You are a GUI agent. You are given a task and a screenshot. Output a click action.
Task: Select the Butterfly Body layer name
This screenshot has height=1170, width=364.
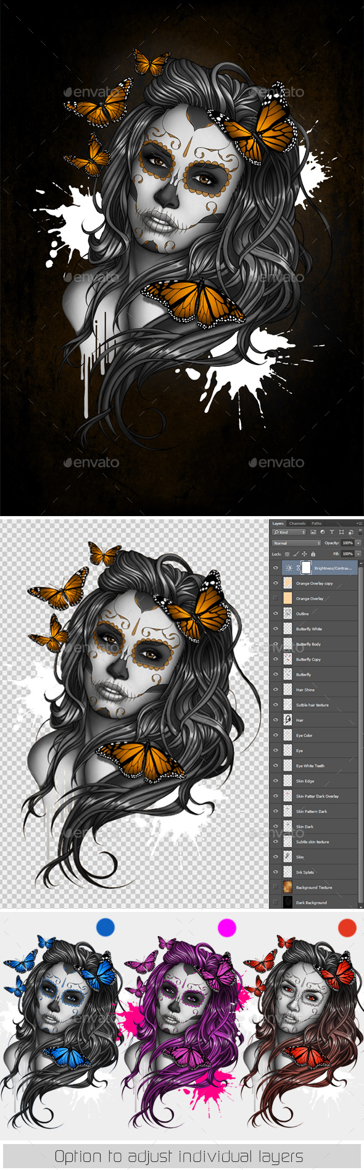coord(308,644)
